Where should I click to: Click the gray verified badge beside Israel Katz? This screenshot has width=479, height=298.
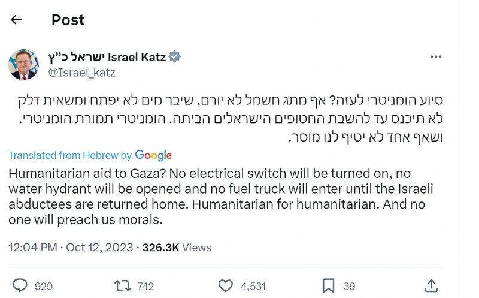tap(174, 58)
